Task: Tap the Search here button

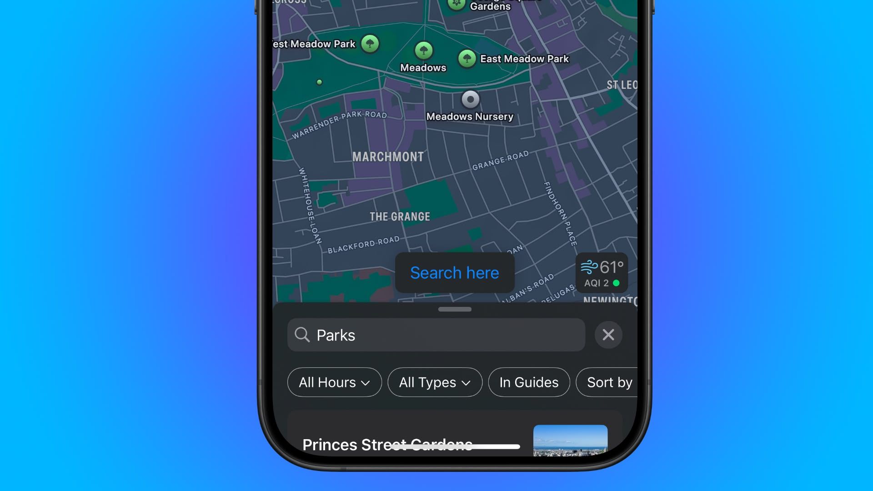Action: tap(454, 272)
